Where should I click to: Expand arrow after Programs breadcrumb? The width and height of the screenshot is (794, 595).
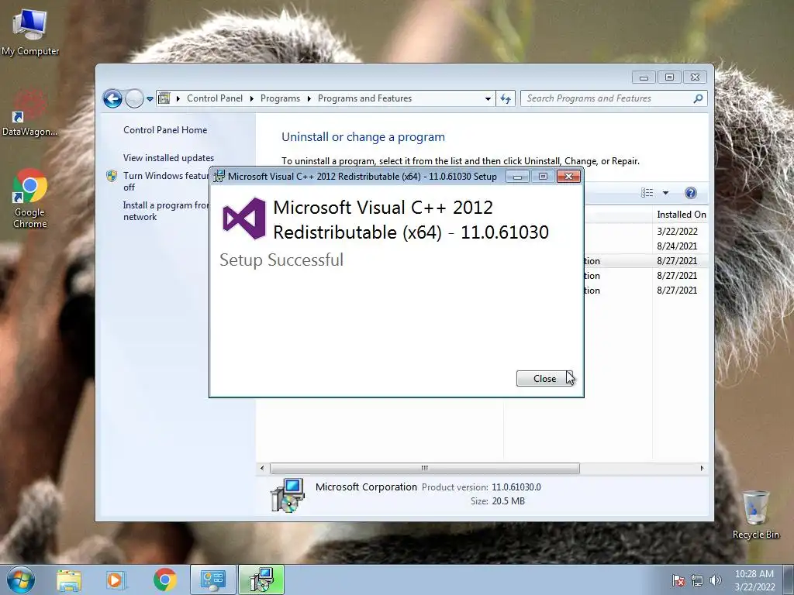coord(309,98)
